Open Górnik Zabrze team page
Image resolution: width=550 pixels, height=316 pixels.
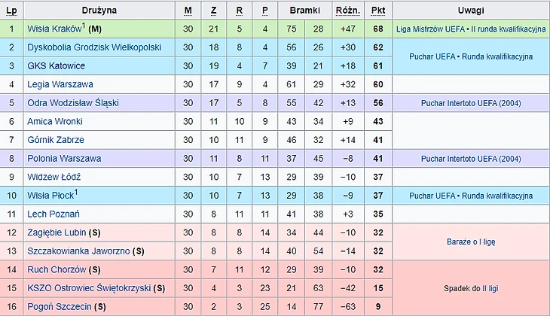point(56,140)
